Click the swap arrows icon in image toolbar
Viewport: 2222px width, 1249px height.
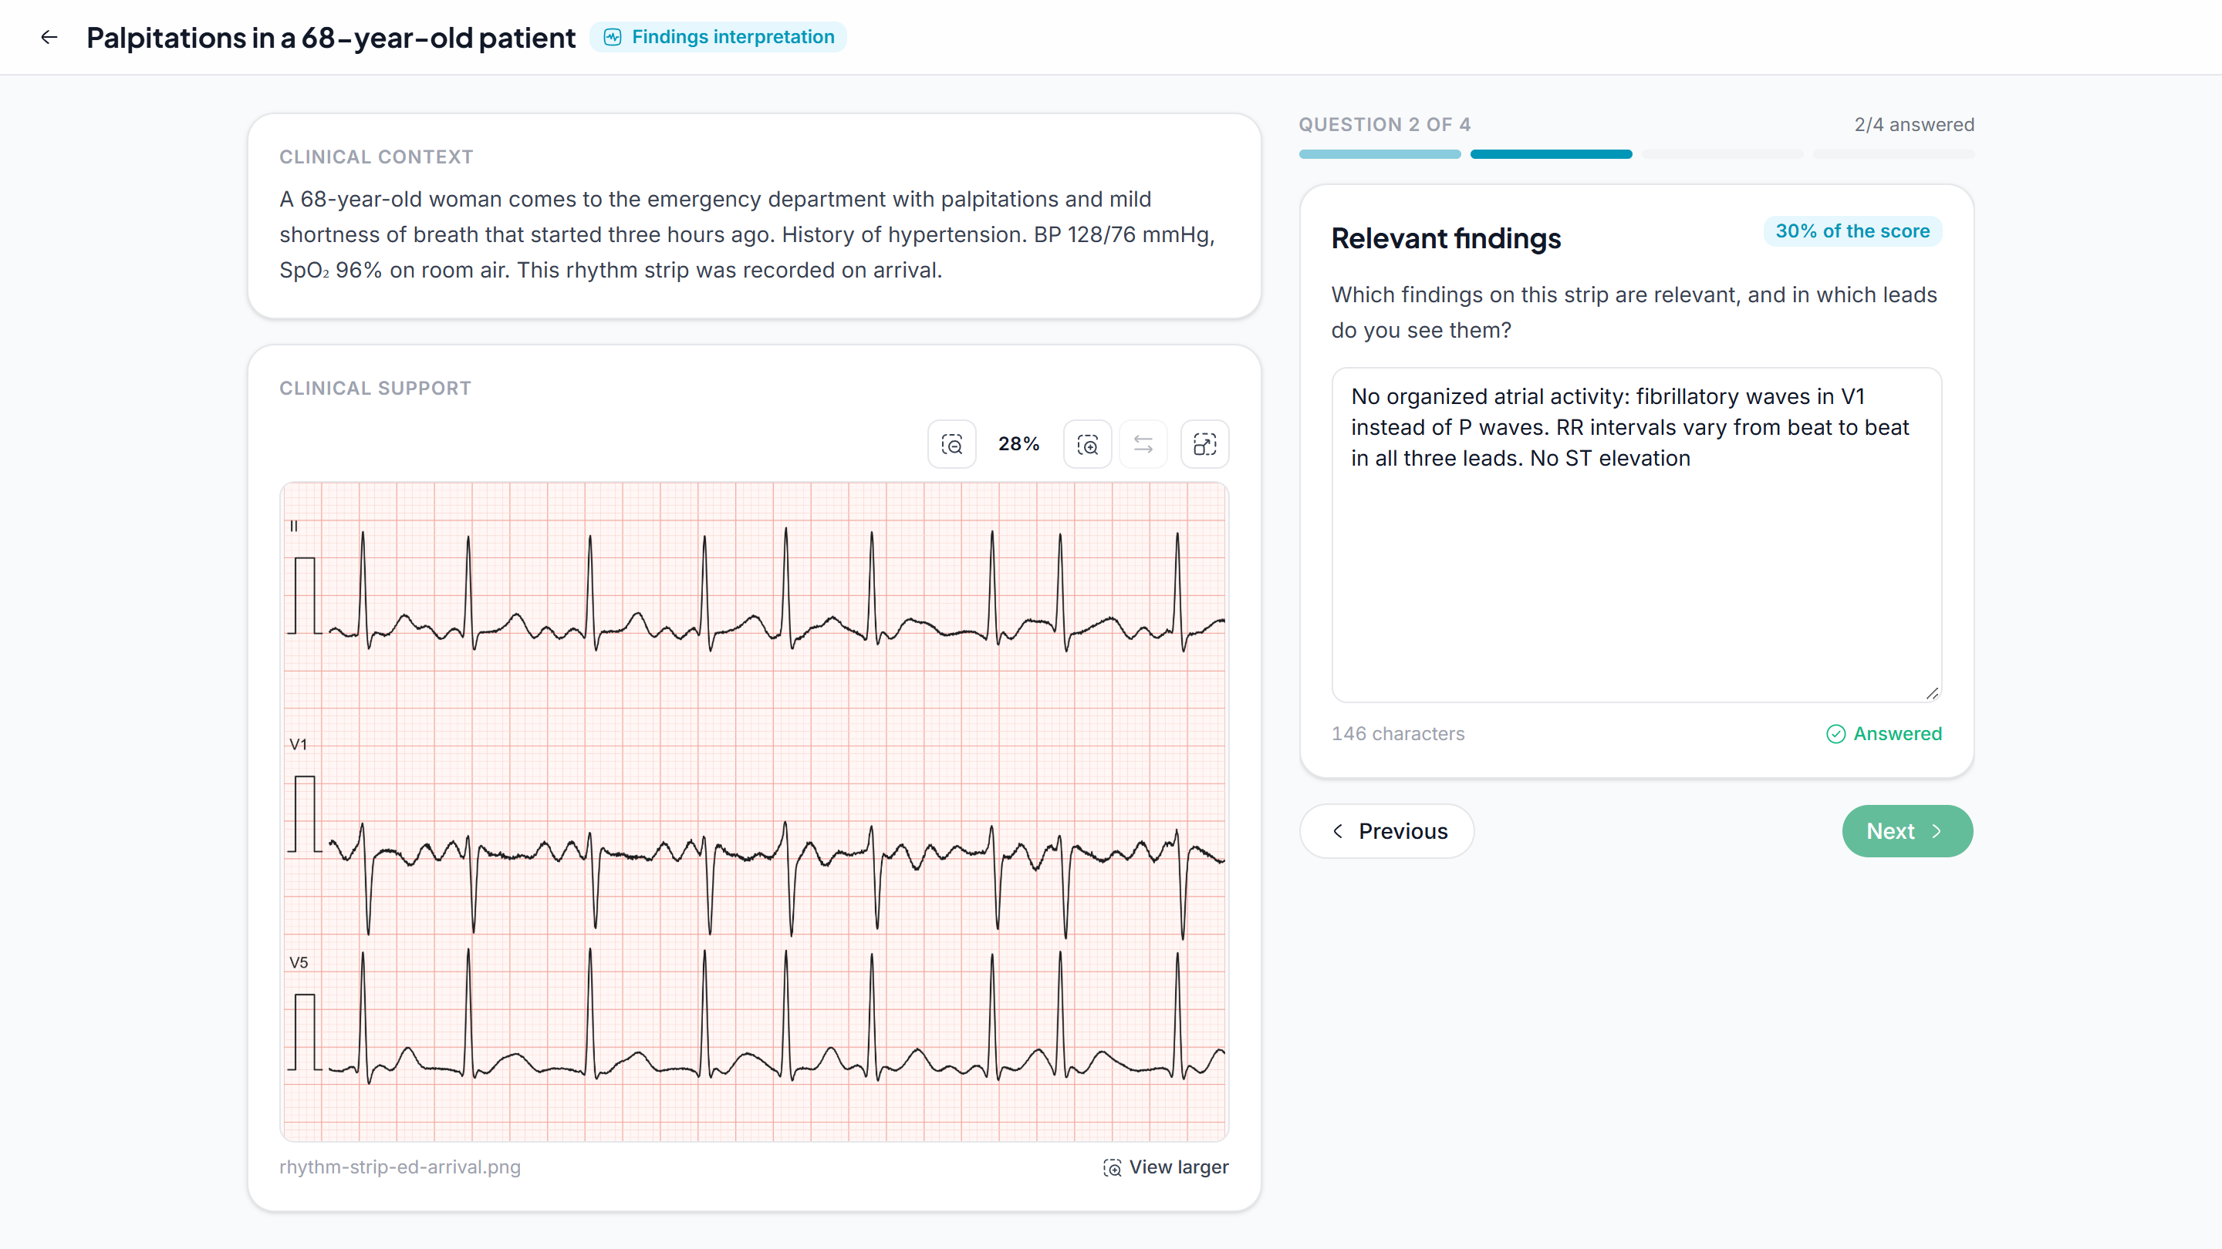click(1143, 444)
